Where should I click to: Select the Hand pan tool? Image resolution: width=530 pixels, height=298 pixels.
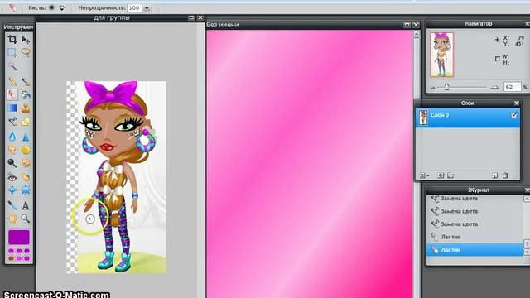[x=12, y=219]
